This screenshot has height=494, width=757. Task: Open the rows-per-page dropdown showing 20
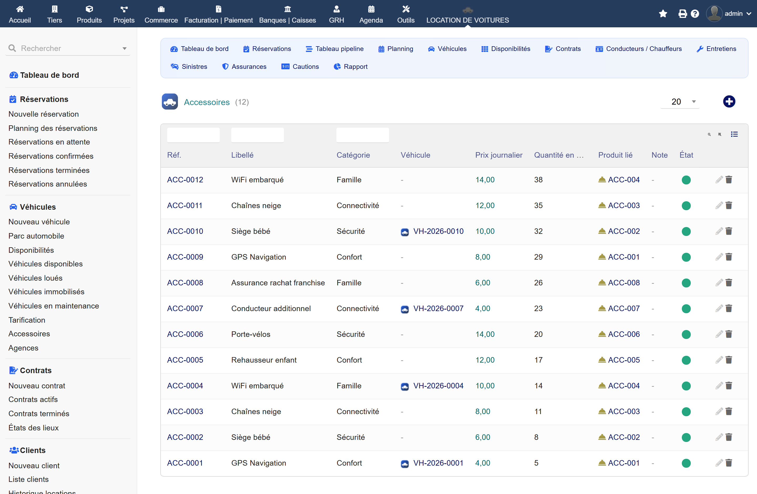(x=680, y=102)
